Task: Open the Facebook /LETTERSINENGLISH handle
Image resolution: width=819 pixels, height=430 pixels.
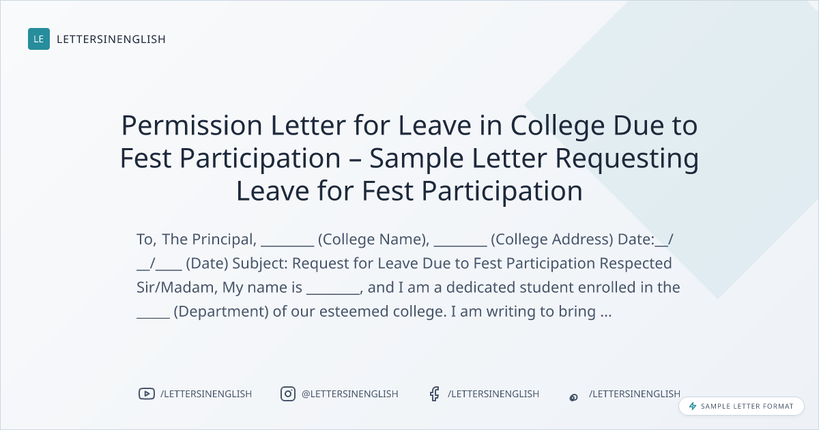Action: 493,394
